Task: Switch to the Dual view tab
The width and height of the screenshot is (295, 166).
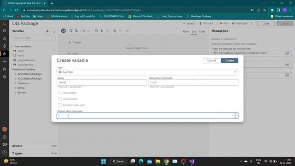Action: tap(202, 32)
